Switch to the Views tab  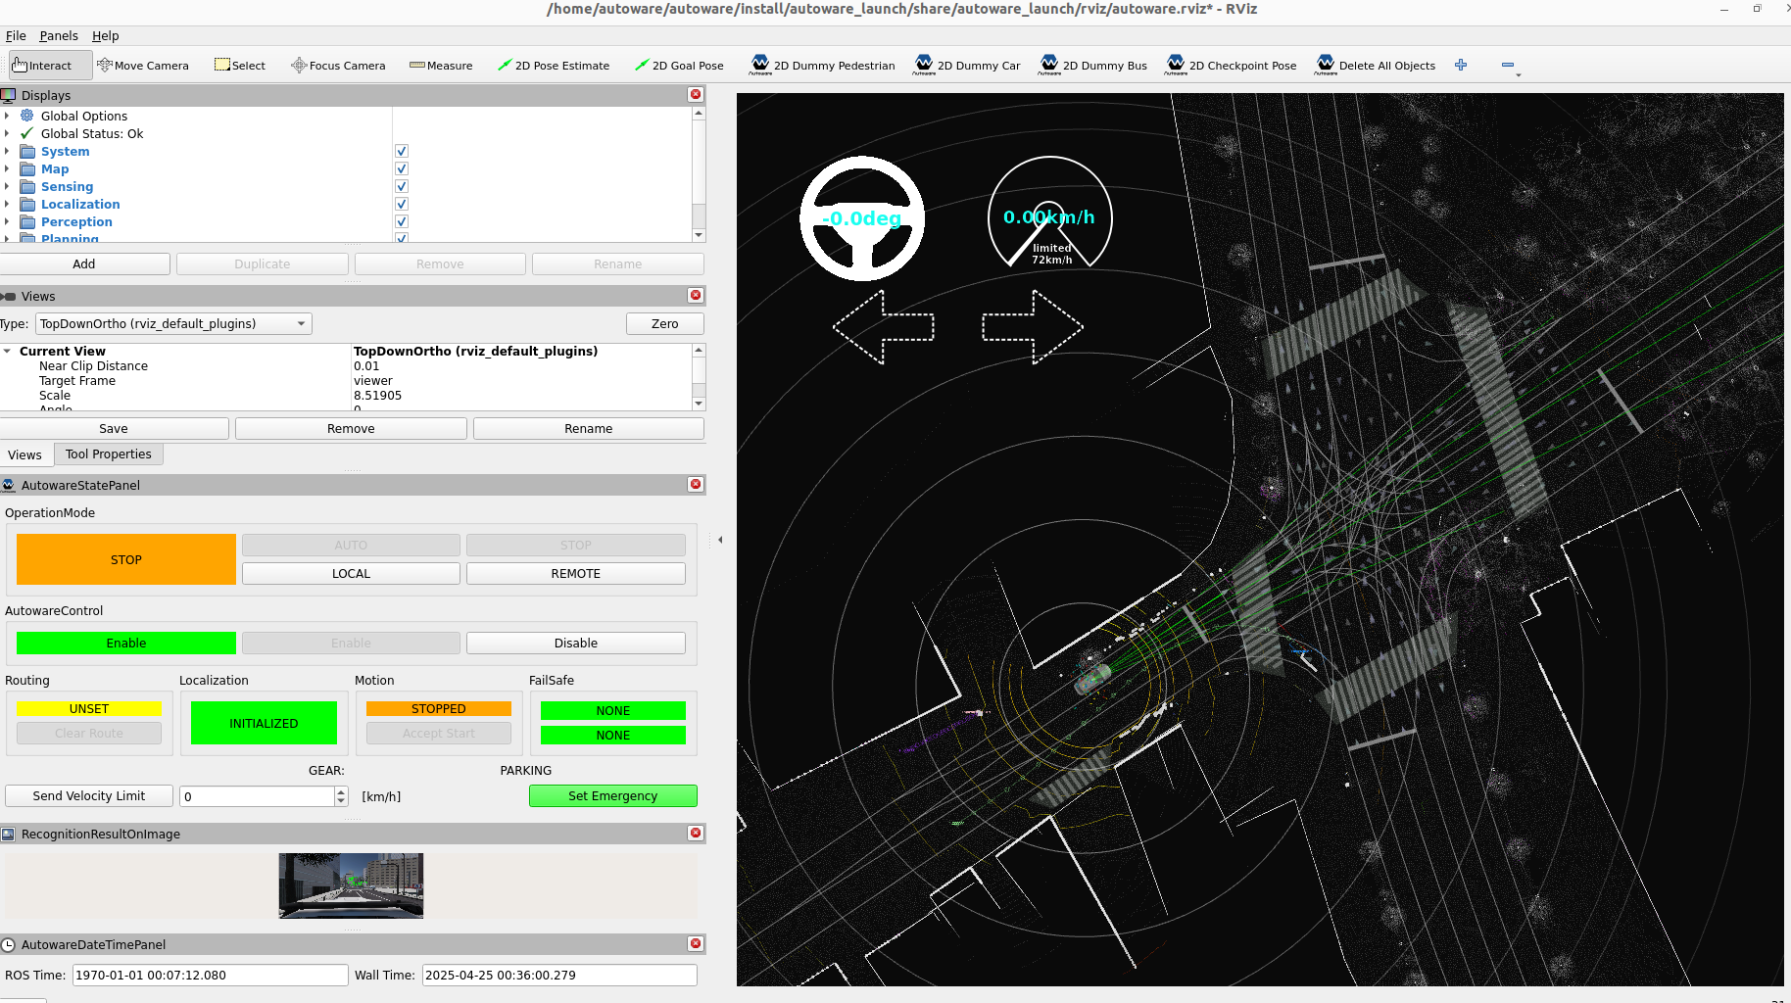24,454
